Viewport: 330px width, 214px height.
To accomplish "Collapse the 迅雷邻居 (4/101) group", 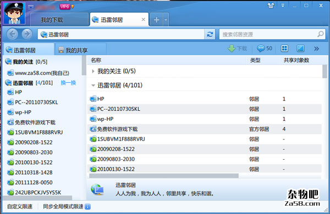I will click(93, 86).
